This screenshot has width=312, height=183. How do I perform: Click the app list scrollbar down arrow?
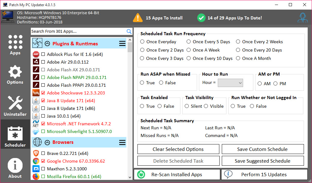point(130,177)
